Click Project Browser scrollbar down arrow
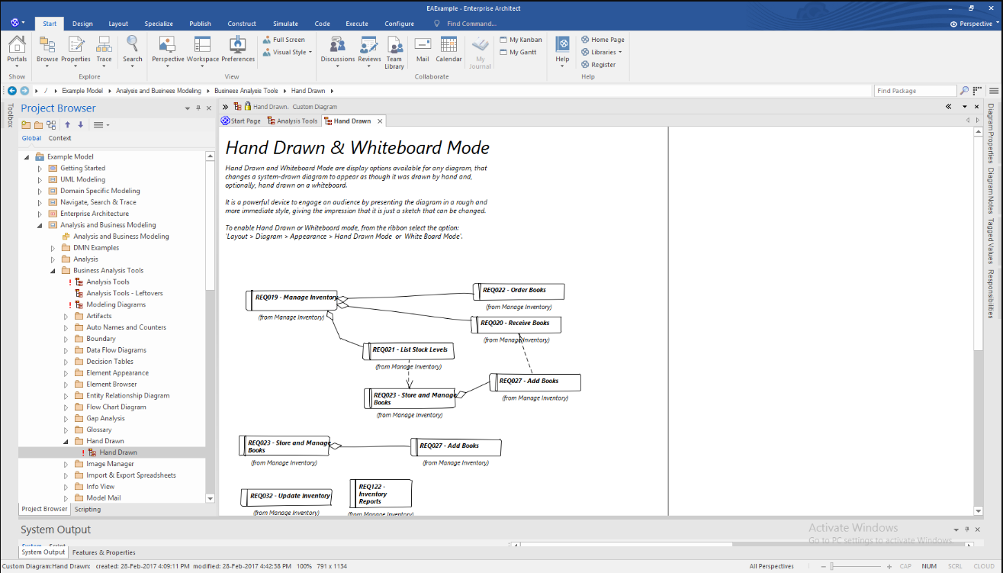 click(211, 497)
